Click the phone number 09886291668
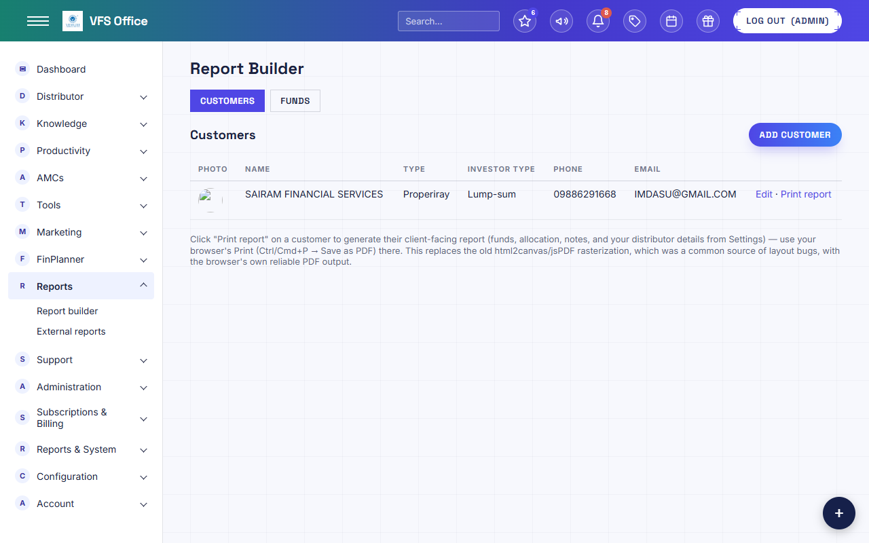Screen dimensions: 869x543 pos(585,194)
